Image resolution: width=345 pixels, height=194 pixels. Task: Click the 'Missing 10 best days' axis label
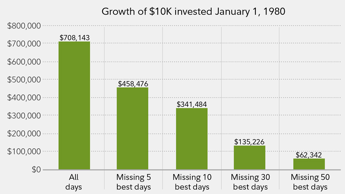191,182
